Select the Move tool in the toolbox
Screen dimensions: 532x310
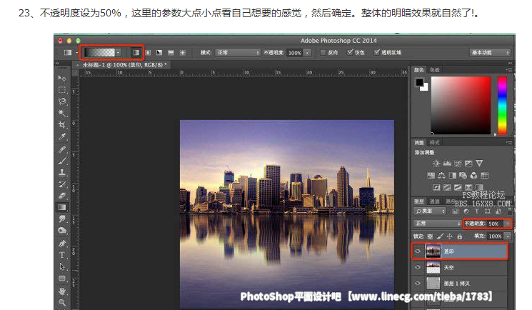(61, 78)
